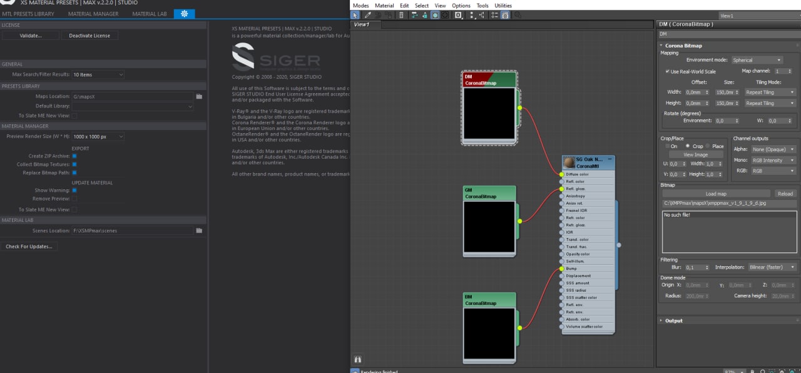
Task: Switch to Material Manager tab
Action: point(93,14)
